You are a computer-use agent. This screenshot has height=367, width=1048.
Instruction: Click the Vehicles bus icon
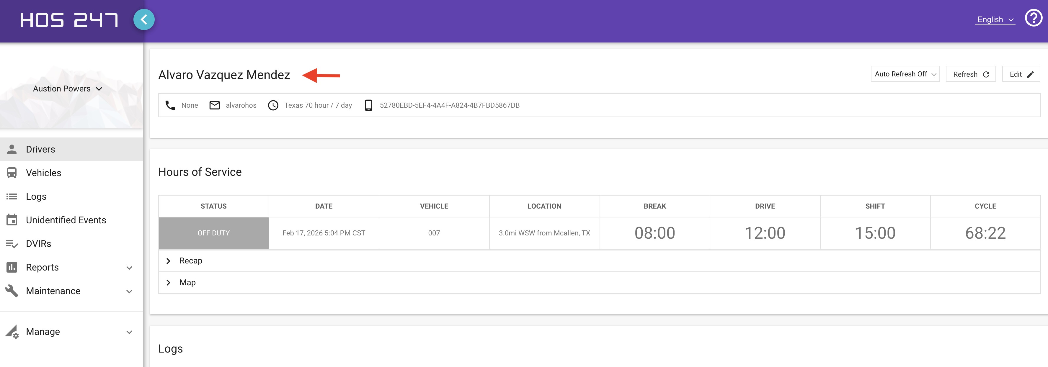coord(12,173)
